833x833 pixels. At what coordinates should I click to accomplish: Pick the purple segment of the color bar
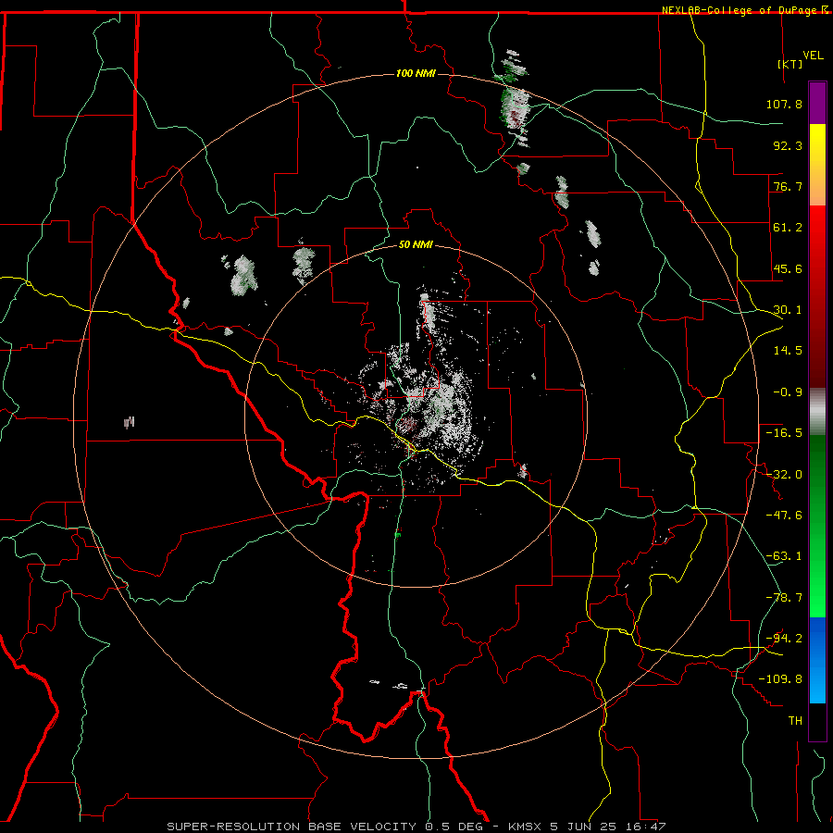coord(817,104)
